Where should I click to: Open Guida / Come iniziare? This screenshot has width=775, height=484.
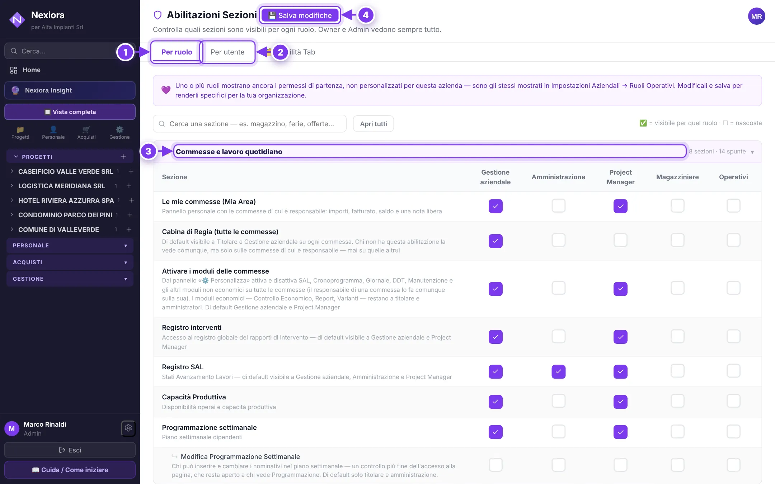click(70, 470)
